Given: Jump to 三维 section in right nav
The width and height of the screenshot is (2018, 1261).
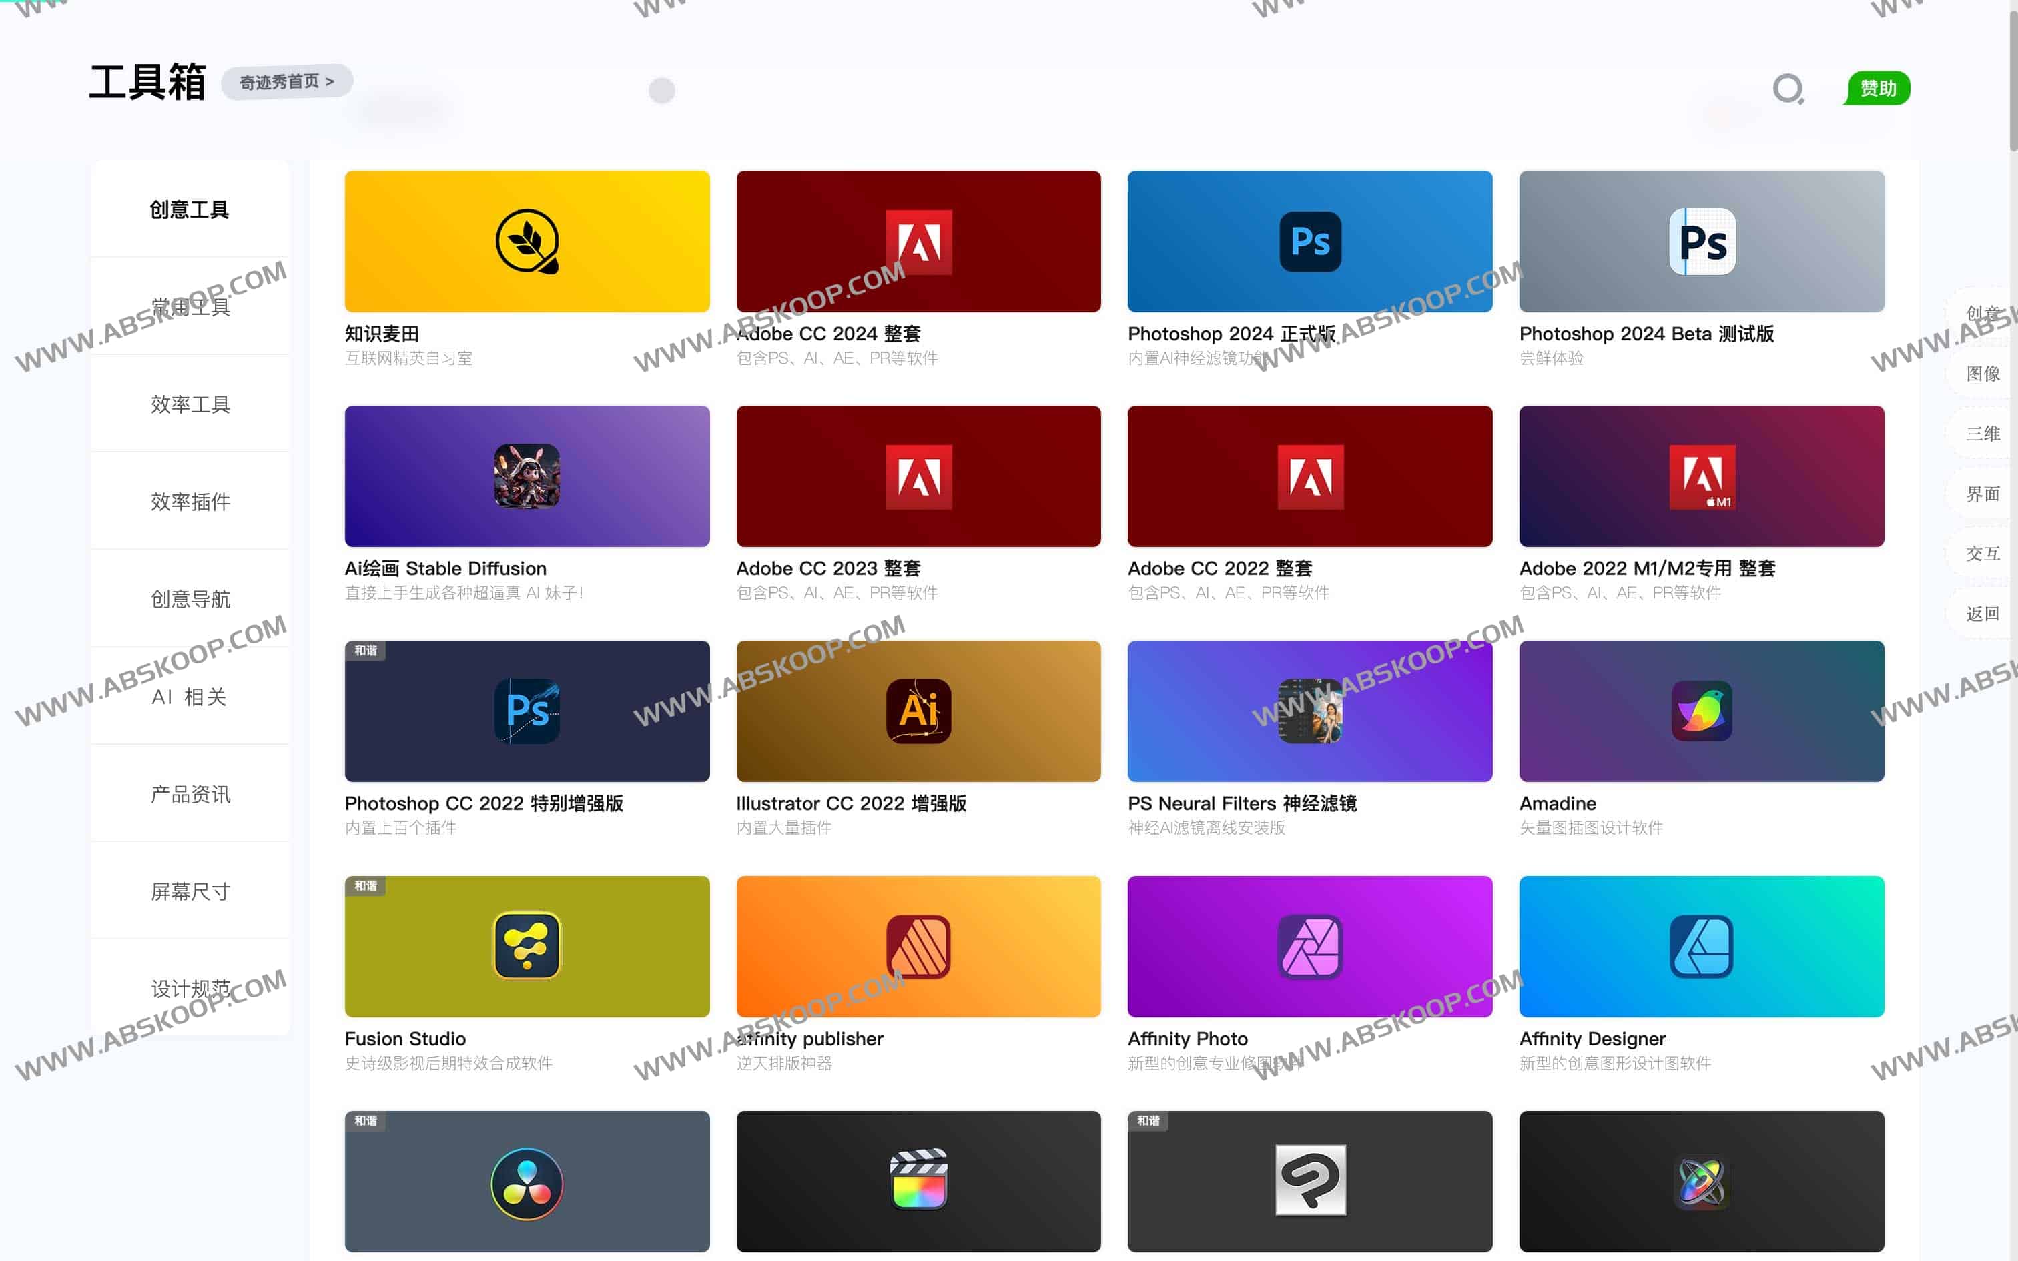Looking at the screenshot, I should (1982, 434).
